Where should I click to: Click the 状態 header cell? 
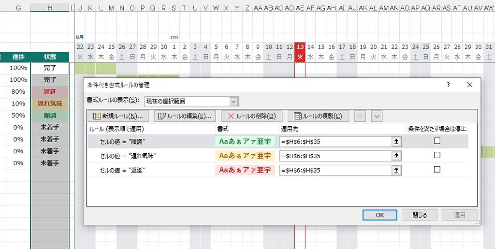[x=50, y=57]
